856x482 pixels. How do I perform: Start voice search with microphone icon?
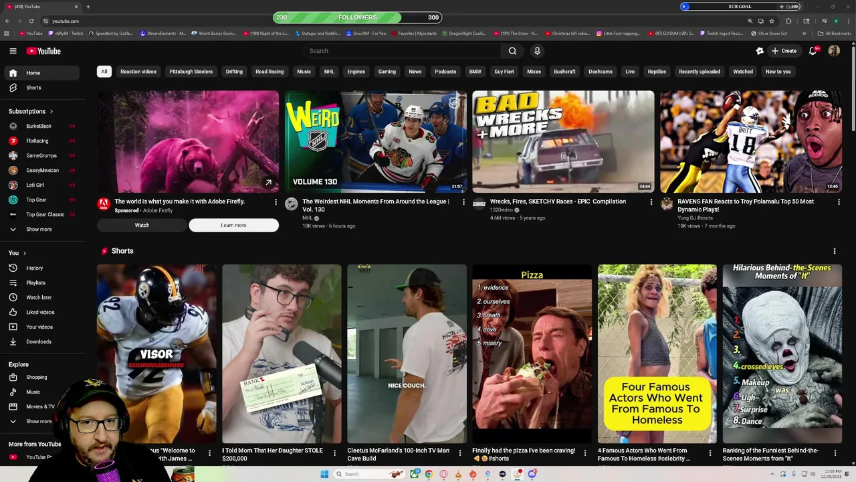click(x=537, y=51)
